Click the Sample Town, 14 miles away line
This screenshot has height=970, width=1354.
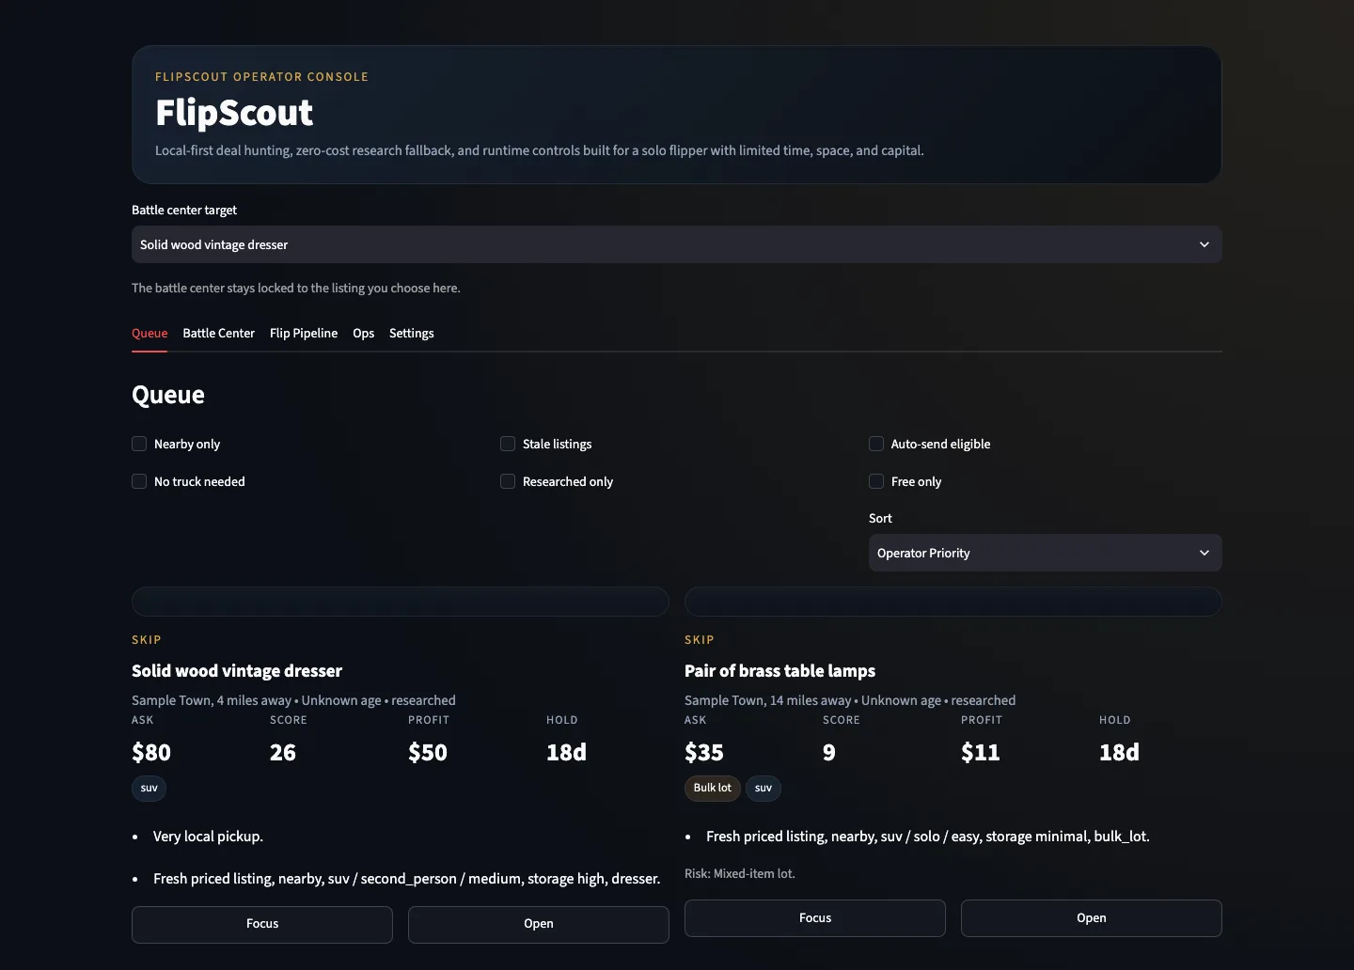(850, 700)
